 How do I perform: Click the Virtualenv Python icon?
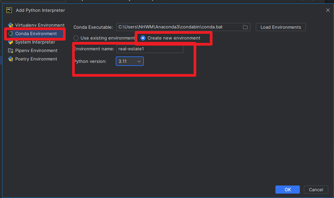[x=10, y=25]
